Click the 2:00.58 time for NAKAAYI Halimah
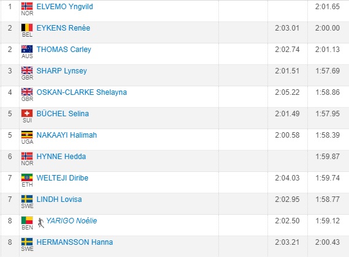349x257 pixels. click(x=287, y=135)
